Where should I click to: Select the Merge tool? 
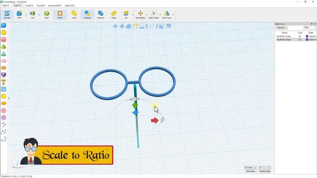pyautogui.click(x=114, y=15)
